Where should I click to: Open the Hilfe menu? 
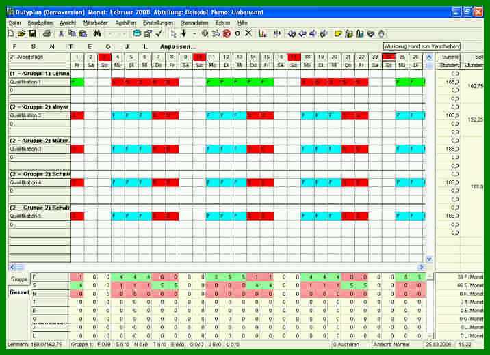click(242, 23)
